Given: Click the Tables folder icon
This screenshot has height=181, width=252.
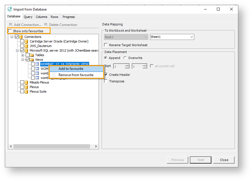Looking at the screenshot, I should tap(32, 55).
